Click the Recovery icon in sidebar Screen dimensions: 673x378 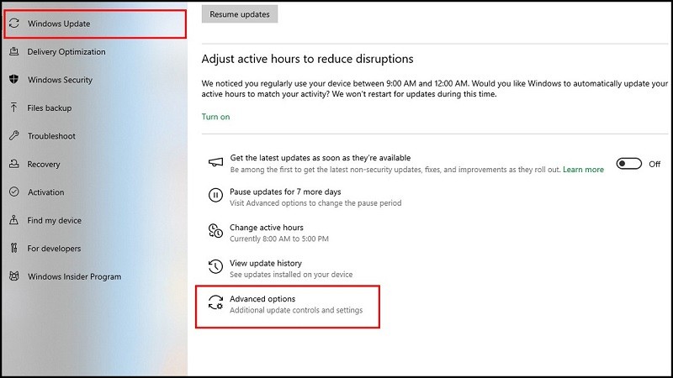tap(13, 165)
